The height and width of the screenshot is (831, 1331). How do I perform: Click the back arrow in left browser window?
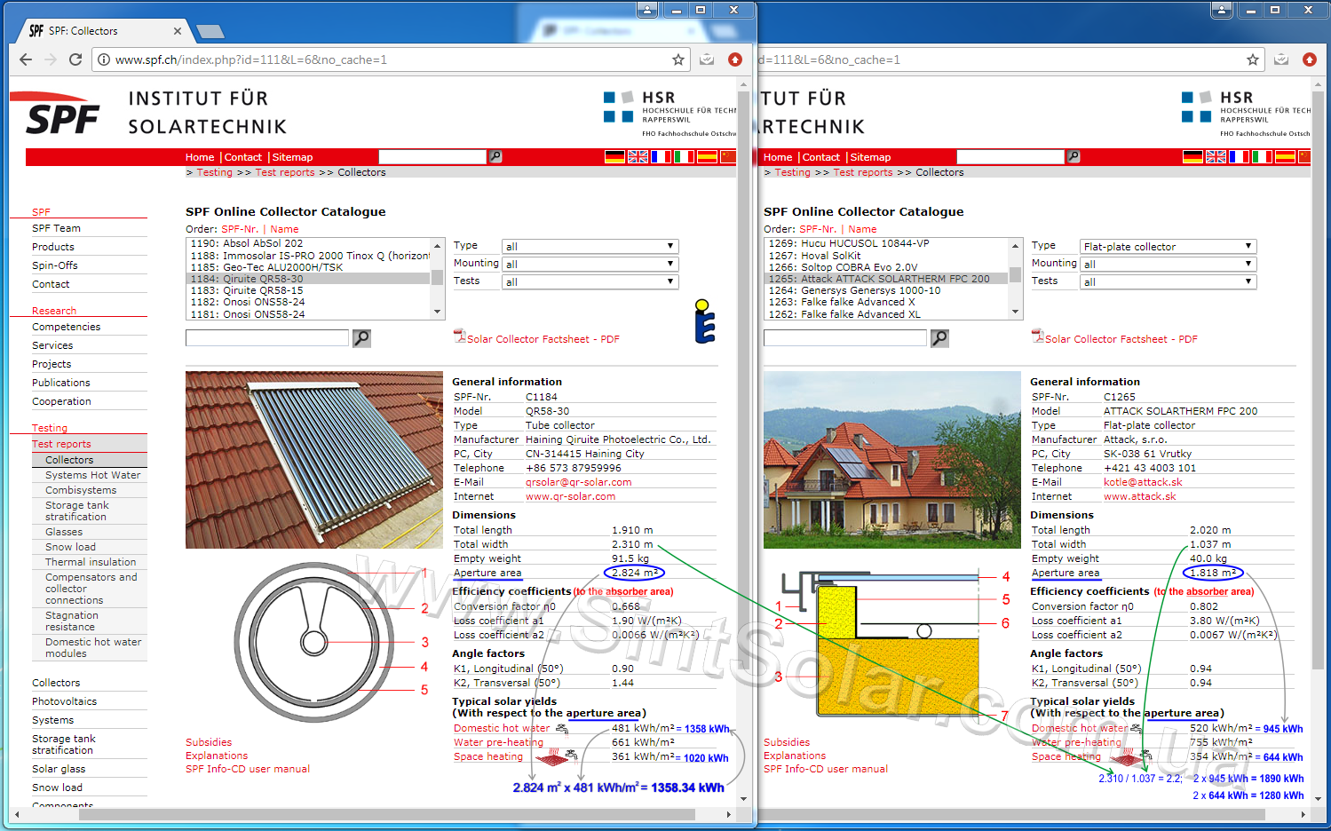26,59
